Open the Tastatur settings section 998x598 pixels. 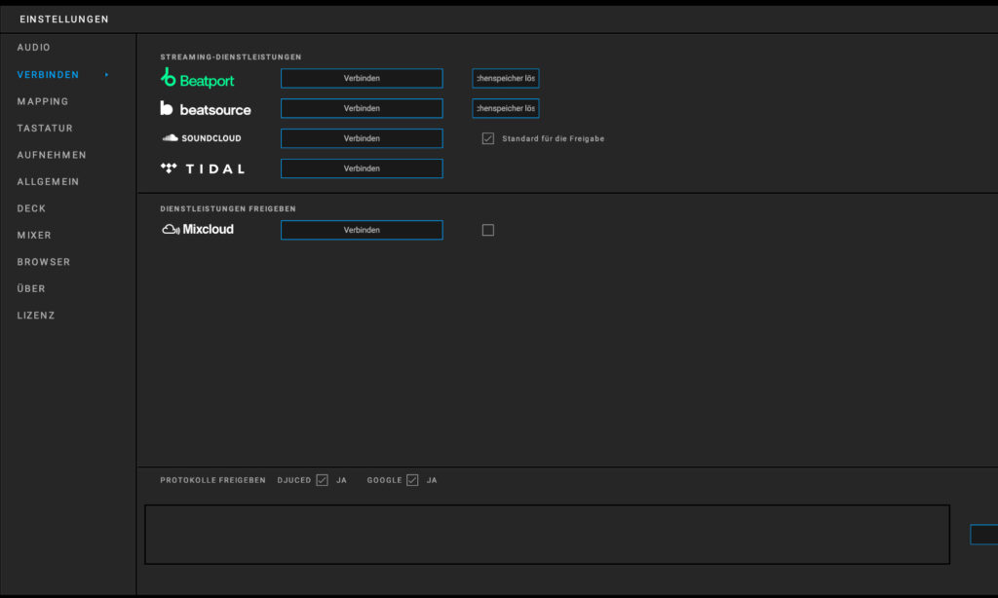click(x=45, y=128)
